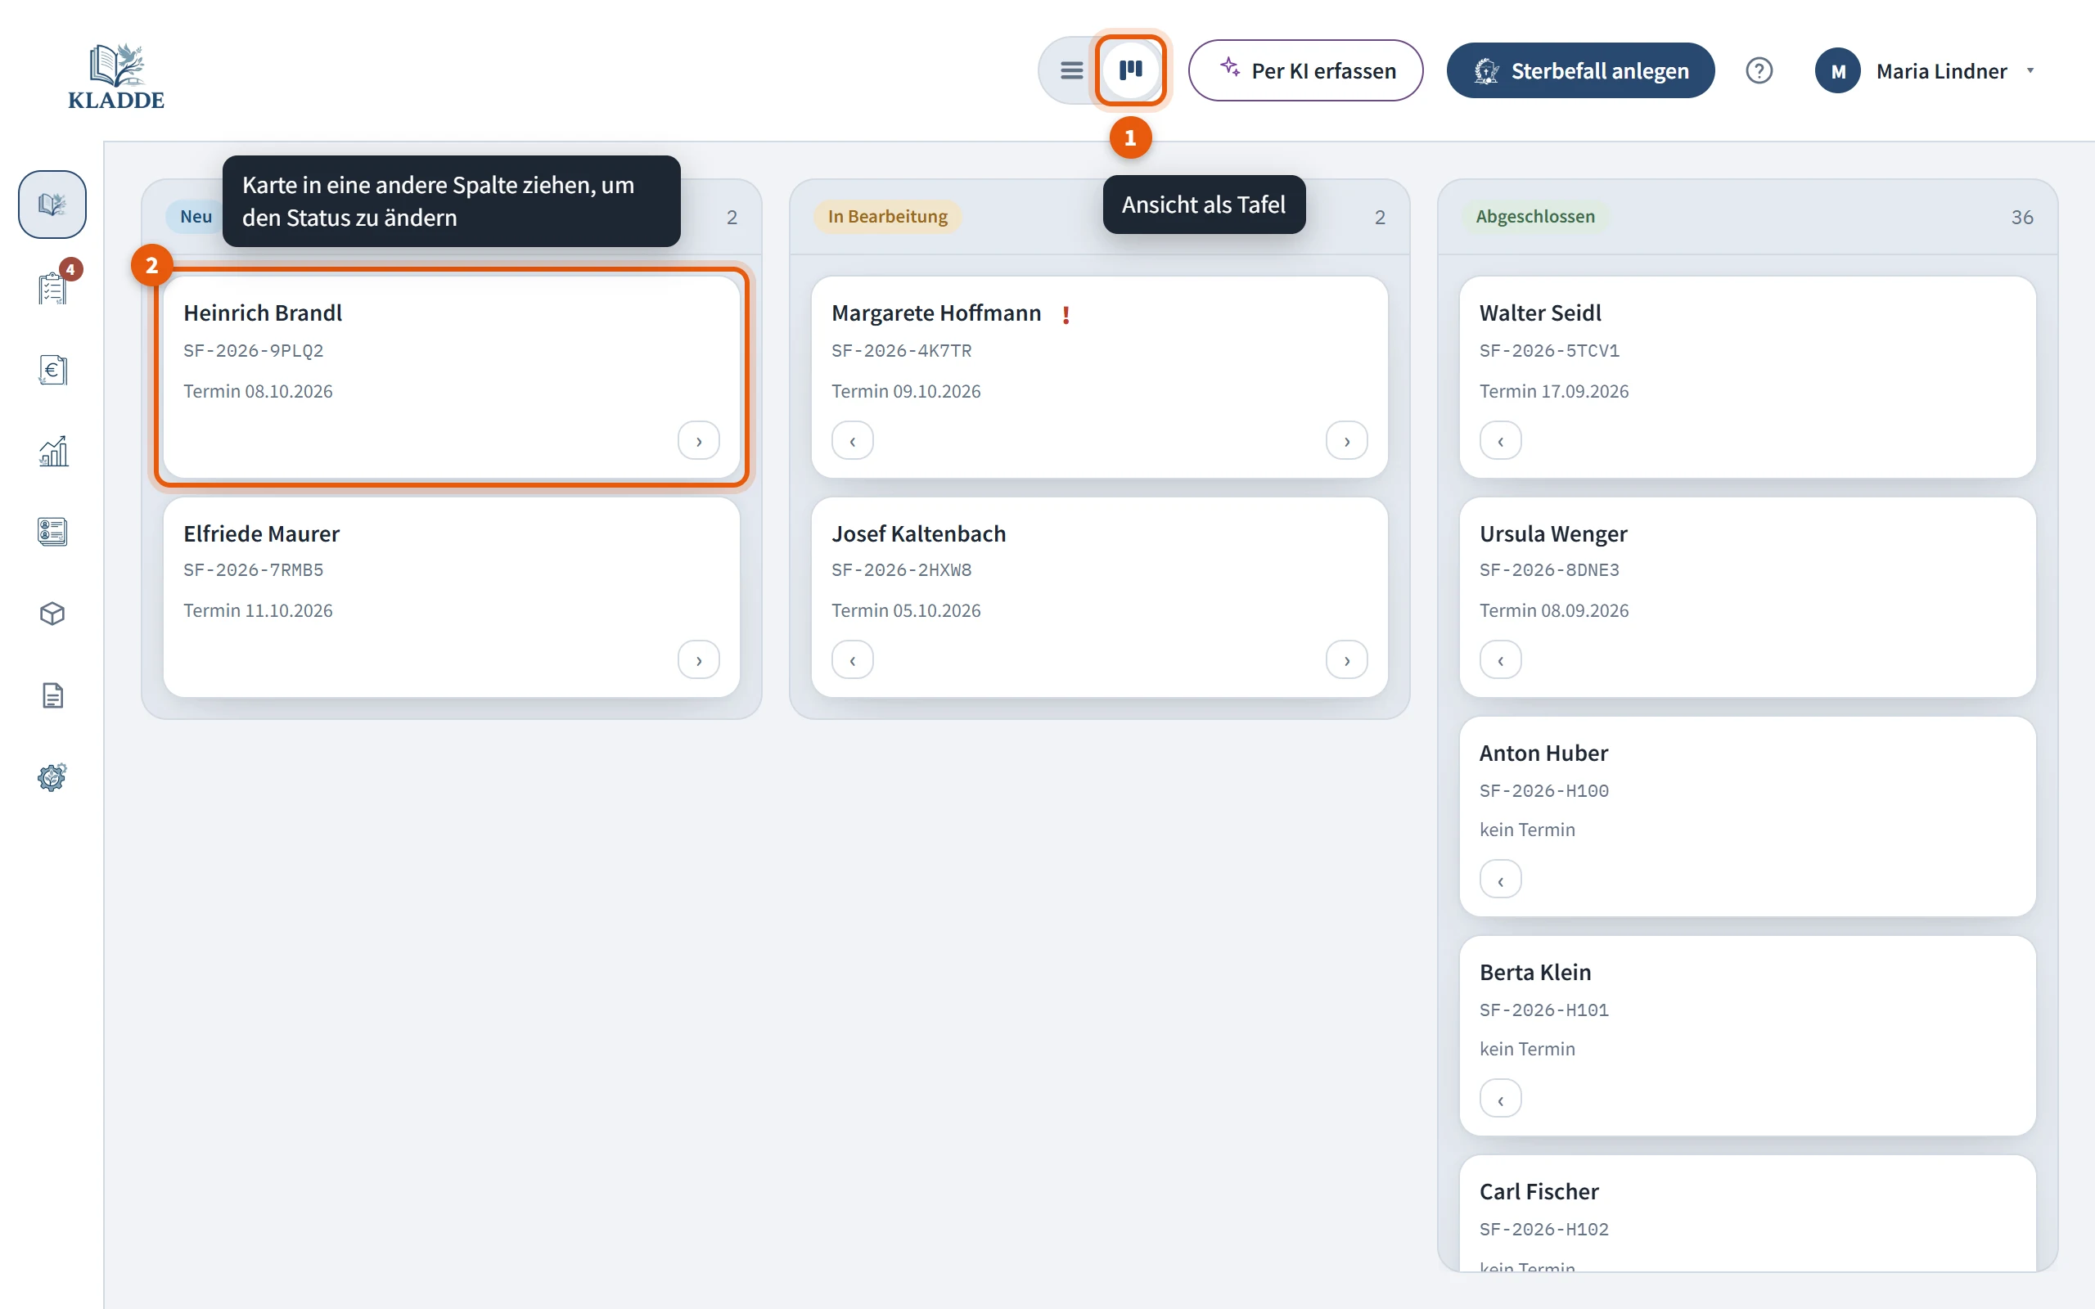
Task: Move Anton Huber card back
Action: click(1500, 879)
